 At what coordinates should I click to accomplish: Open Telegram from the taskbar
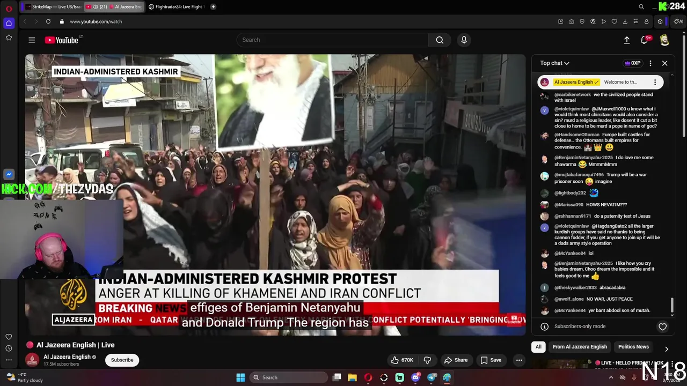point(432,377)
